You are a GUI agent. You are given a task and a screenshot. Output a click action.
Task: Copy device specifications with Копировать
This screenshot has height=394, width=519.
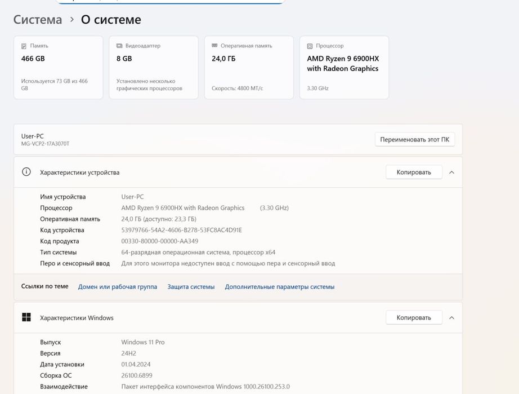click(x=414, y=172)
